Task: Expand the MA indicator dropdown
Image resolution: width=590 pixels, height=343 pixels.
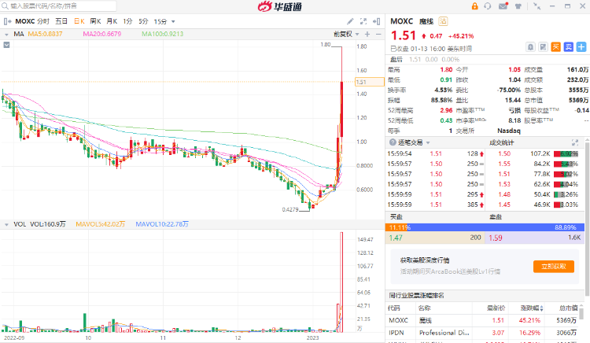Action: (x=6, y=35)
